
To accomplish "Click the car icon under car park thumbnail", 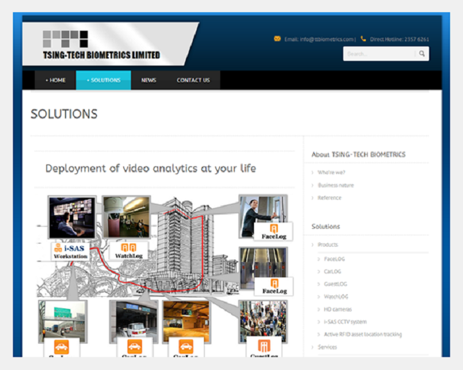I will (186, 347).
